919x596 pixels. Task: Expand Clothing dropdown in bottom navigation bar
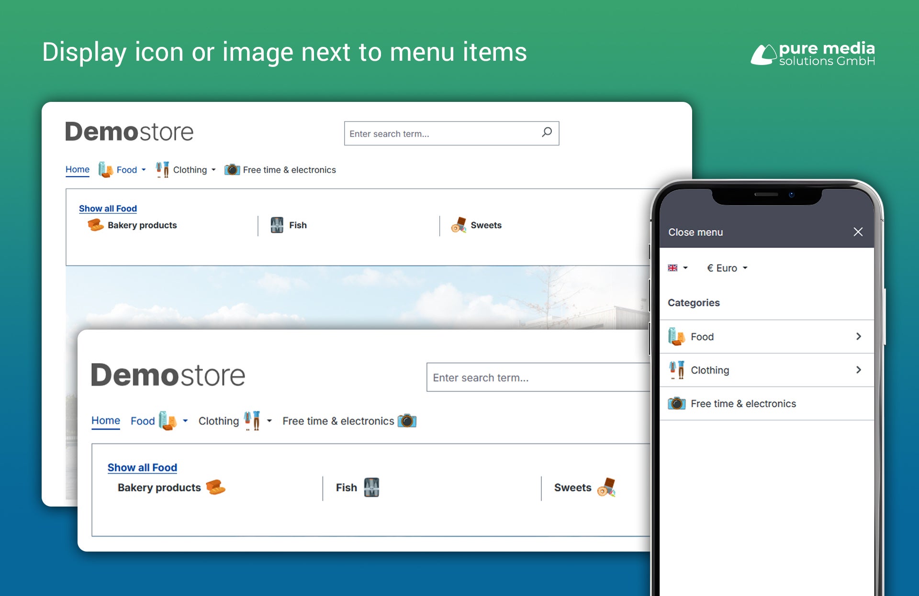(x=269, y=421)
